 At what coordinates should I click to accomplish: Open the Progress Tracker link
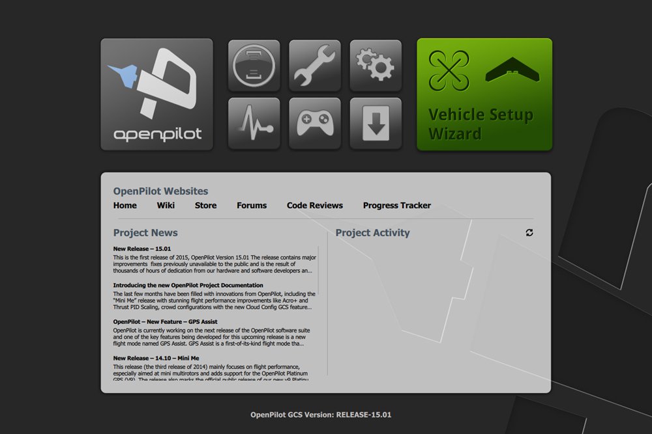pyautogui.click(x=396, y=206)
